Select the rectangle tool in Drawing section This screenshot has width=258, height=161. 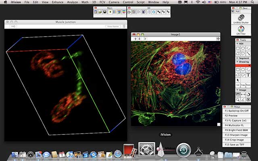tap(238, 70)
